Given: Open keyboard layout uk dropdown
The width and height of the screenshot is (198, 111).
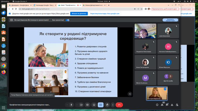Looking at the screenshot, I should 179,1.
